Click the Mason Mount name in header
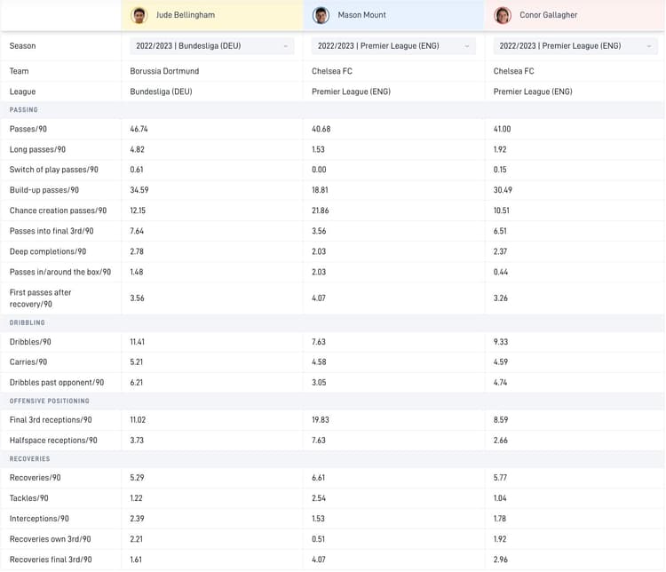Image resolution: width=666 pixels, height=572 pixels. 361,15
